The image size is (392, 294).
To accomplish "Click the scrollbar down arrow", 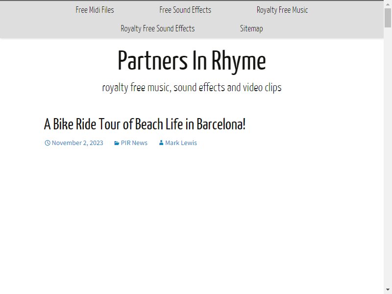I will pos(388,290).
